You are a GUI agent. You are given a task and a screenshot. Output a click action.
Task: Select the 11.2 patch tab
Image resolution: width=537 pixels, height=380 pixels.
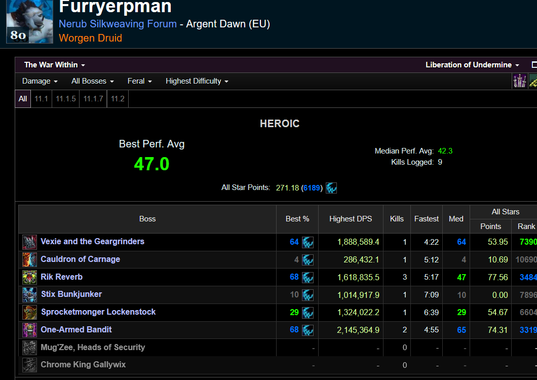click(x=118, y=99)
